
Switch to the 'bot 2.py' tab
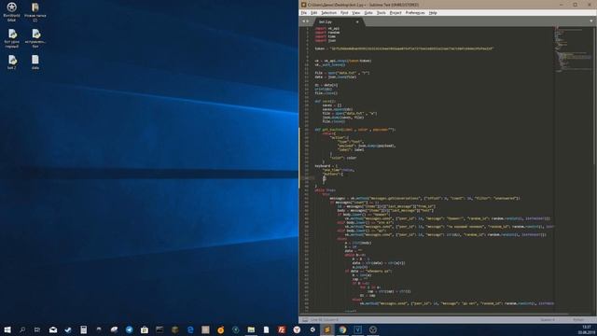tap(338, 22)
